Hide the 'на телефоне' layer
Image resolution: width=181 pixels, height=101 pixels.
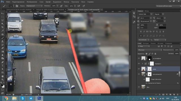pyautogui.click(x=139, y=58)
